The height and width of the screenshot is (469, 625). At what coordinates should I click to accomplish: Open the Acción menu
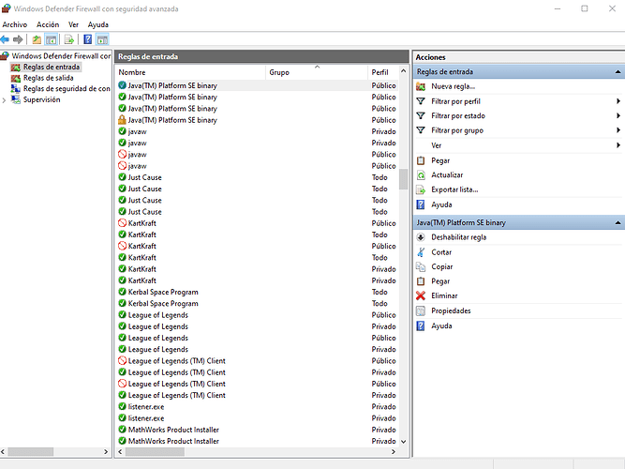click(x=48, y=24)
